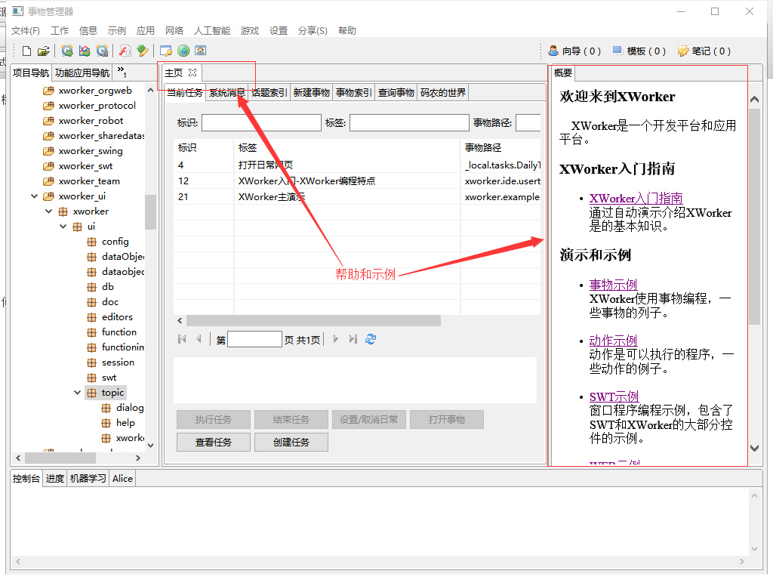The image size is (773, 580).
Task: Select the XWorker主演示 task row
Action: click(x=357, y=197)
